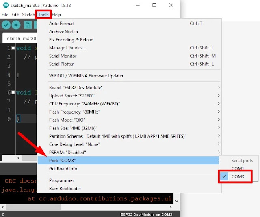Click the New sketch toolbar icon

click(28, 25)
